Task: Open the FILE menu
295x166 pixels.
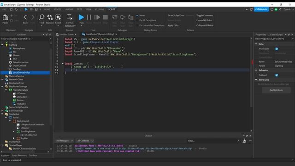Action: click(4, 9)
